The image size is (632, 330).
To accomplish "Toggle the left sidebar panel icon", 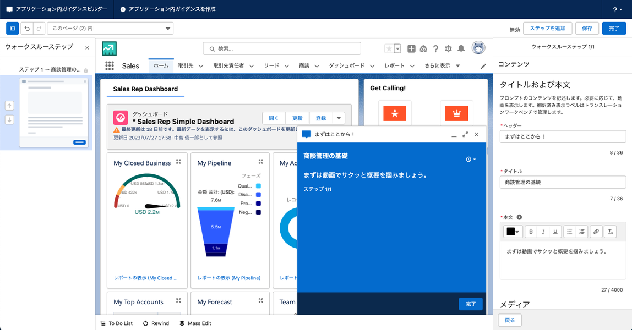I will point(13,28).
